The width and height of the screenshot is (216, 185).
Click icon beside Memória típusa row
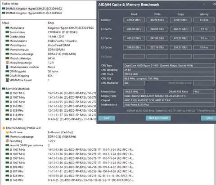[7, 50]
